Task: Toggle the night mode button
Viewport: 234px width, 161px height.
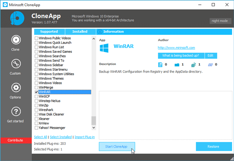Action: [220, 21]
